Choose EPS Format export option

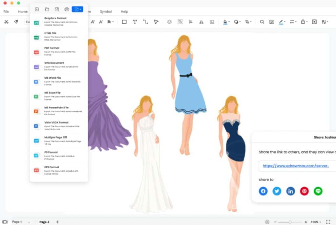click(58, 171)
